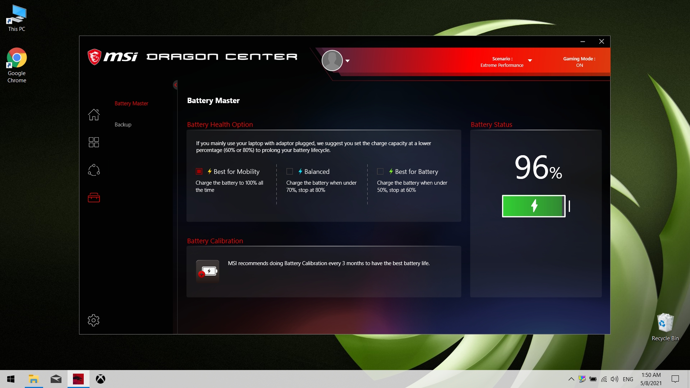690x388 pixels.
Task: Open the four-squares apps grid icon
Action: 94,142
